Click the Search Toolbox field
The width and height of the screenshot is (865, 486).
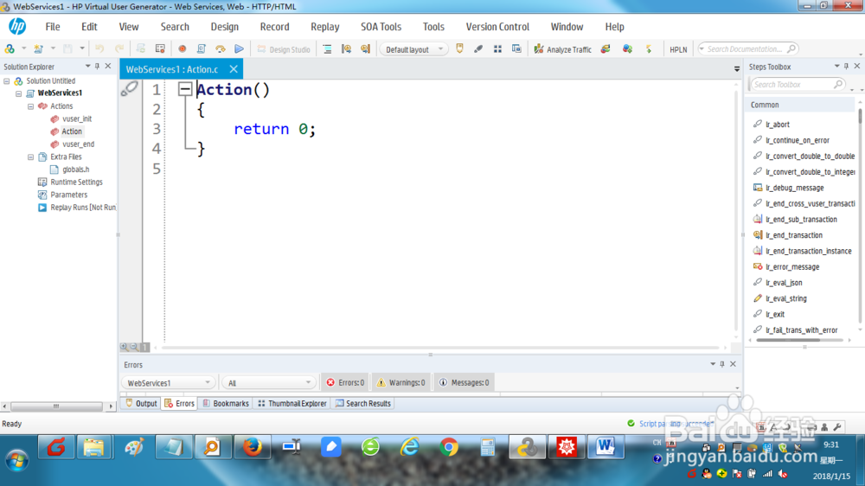point(798,85)
